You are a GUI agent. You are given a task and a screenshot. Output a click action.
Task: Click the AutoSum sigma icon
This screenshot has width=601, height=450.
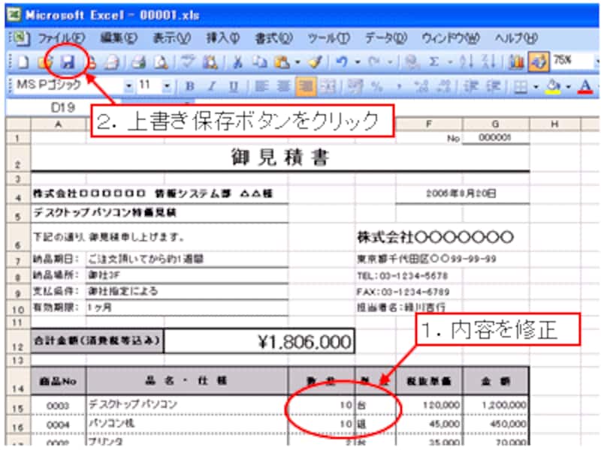tap(434, 62)
